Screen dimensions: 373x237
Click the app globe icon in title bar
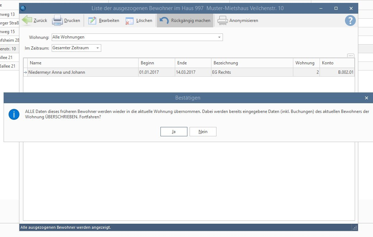[23, 8]
